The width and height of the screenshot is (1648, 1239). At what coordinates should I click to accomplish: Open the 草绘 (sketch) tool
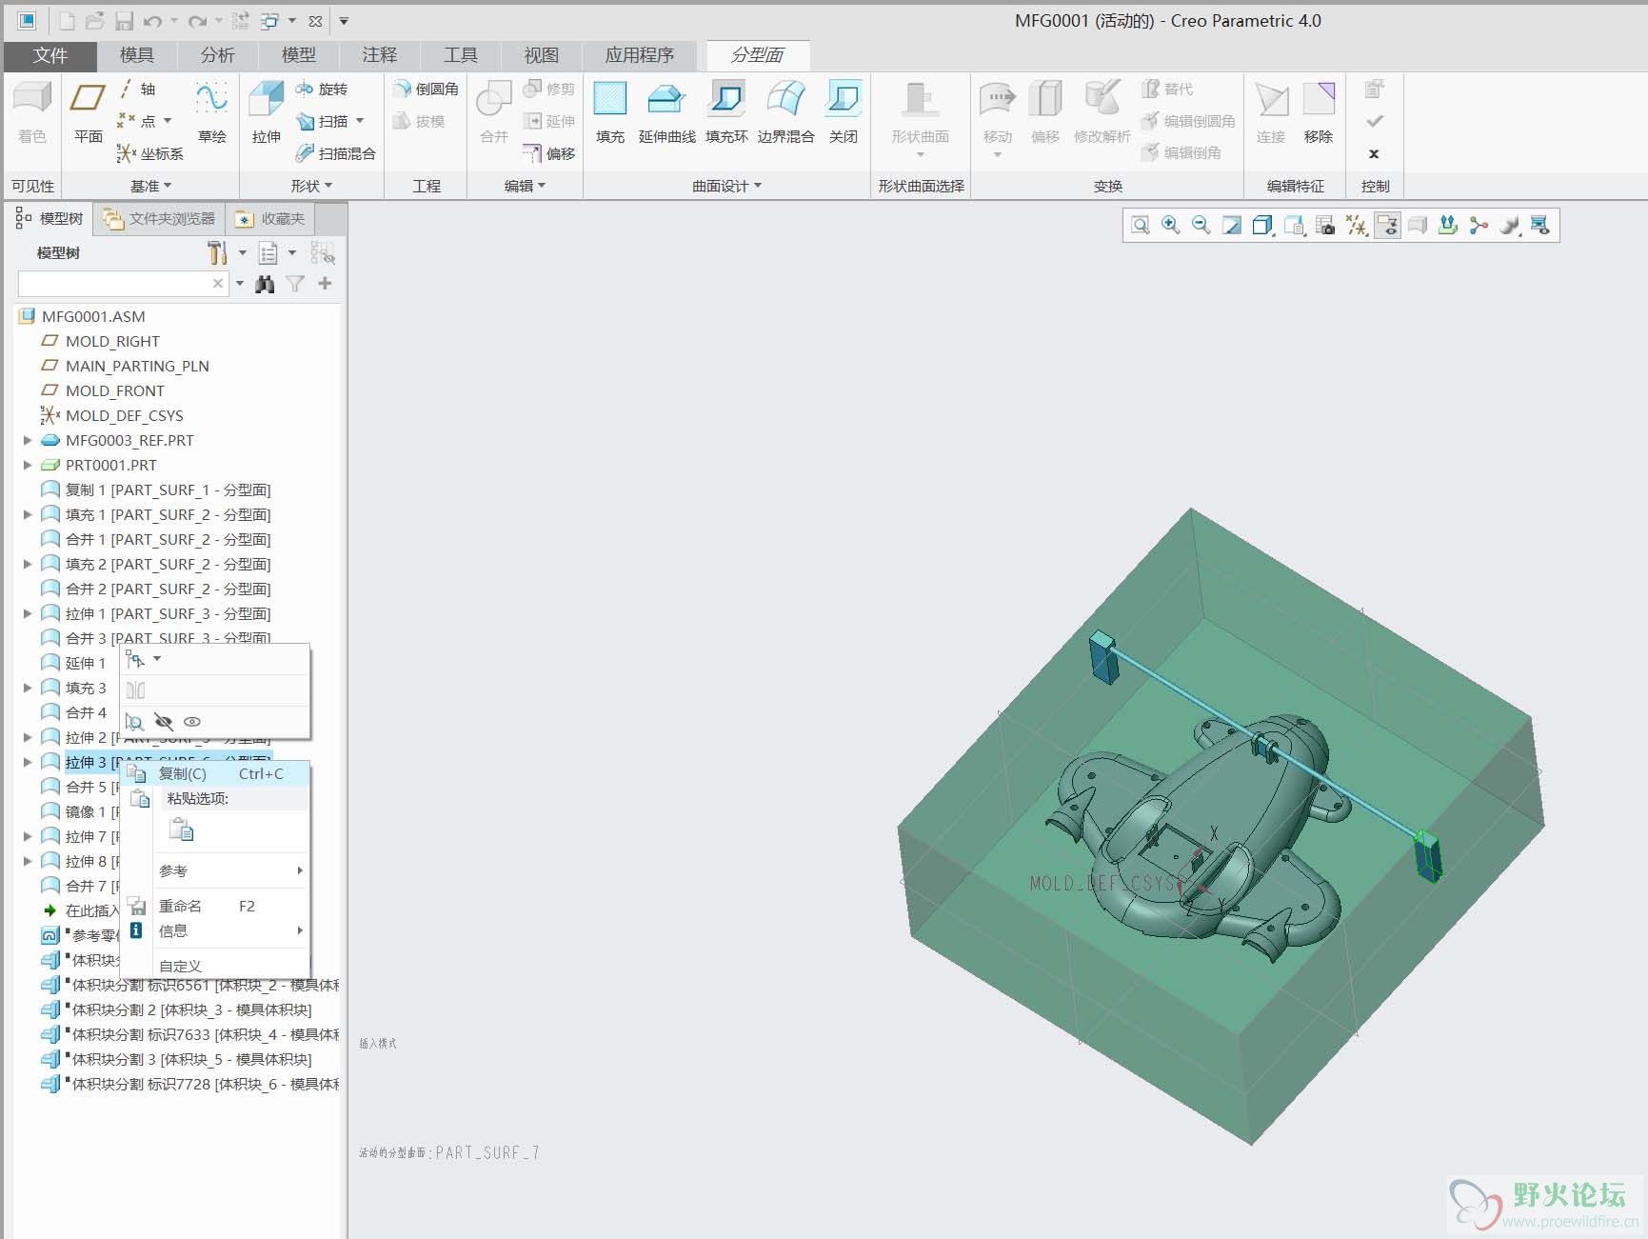[211, 112]
